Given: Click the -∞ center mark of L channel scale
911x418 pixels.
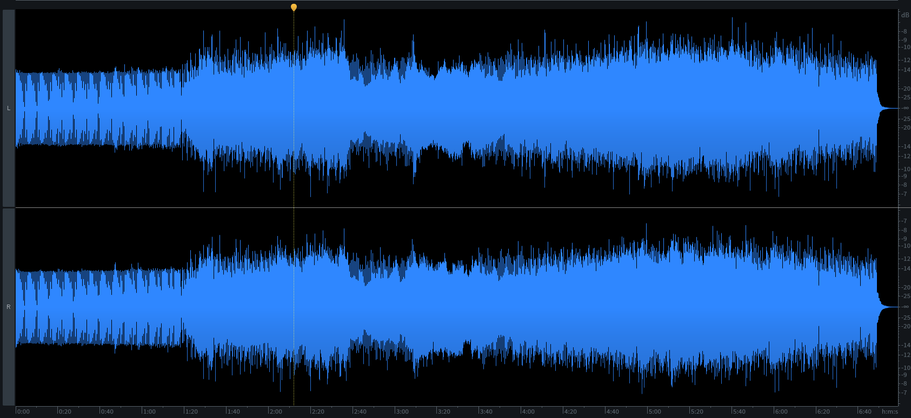Looking at the screenshot, I should point(905,108).
